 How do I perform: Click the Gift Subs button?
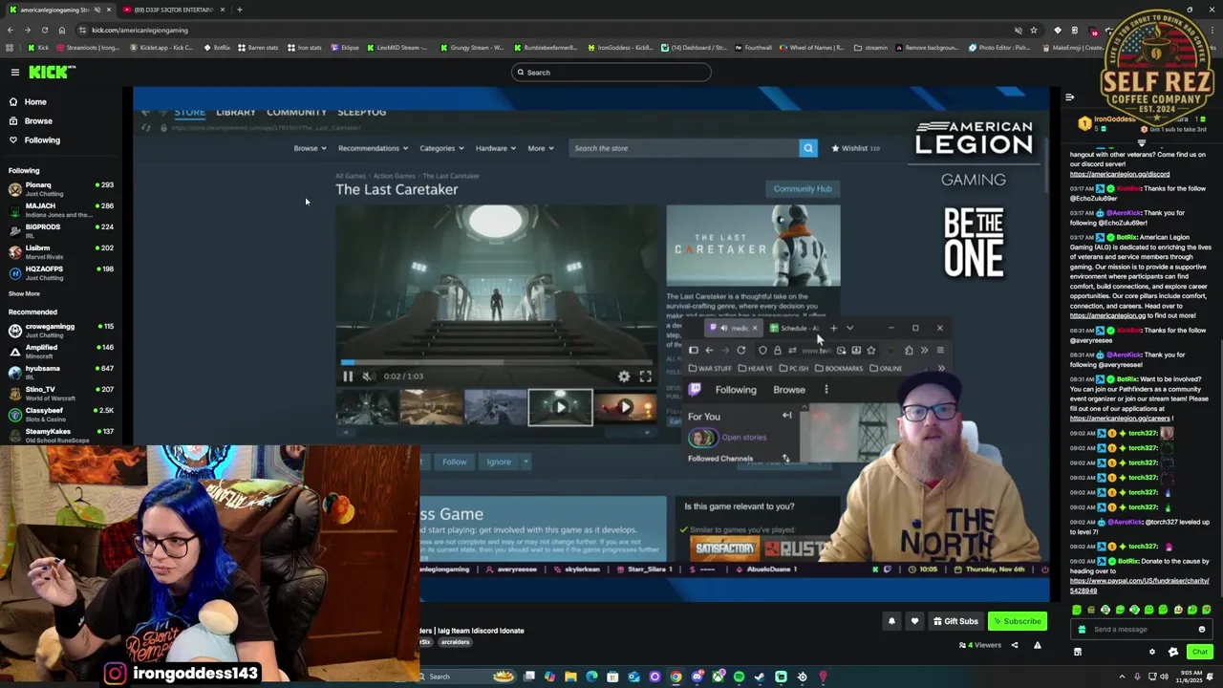pyautogui.click(x=955, y=621)
